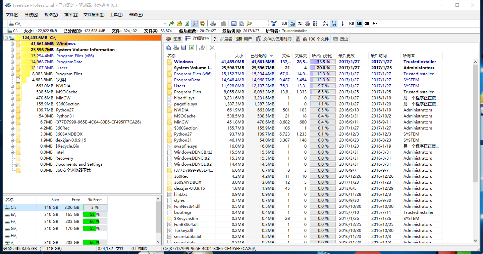Viewport: 483px width, 254px height.
Task: Click the tree expand-plus icon
Action: coord(274,23)
